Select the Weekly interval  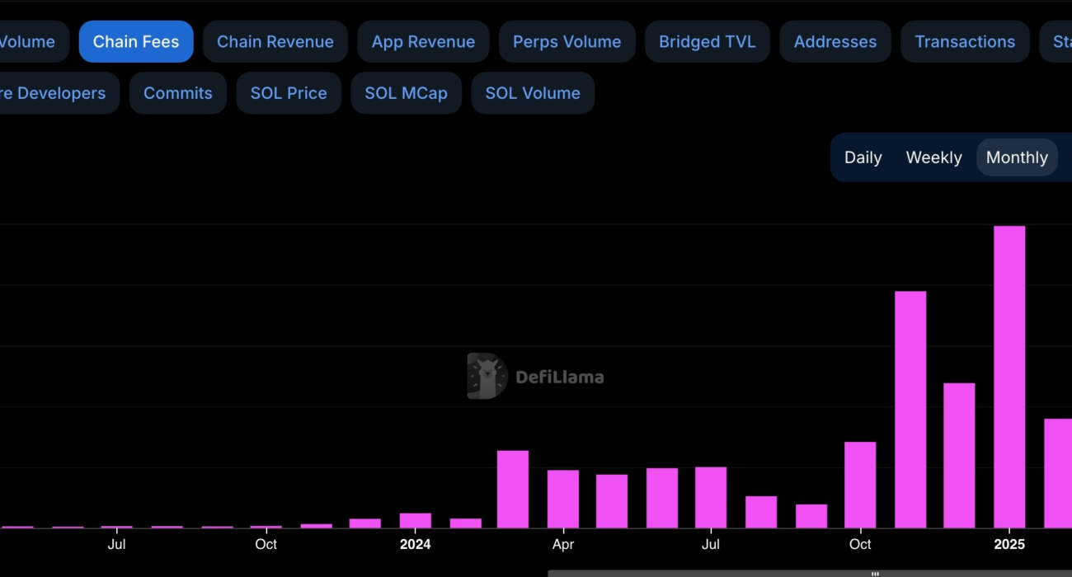[x=933, y=157]
